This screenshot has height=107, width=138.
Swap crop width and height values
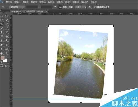(55, 7)
